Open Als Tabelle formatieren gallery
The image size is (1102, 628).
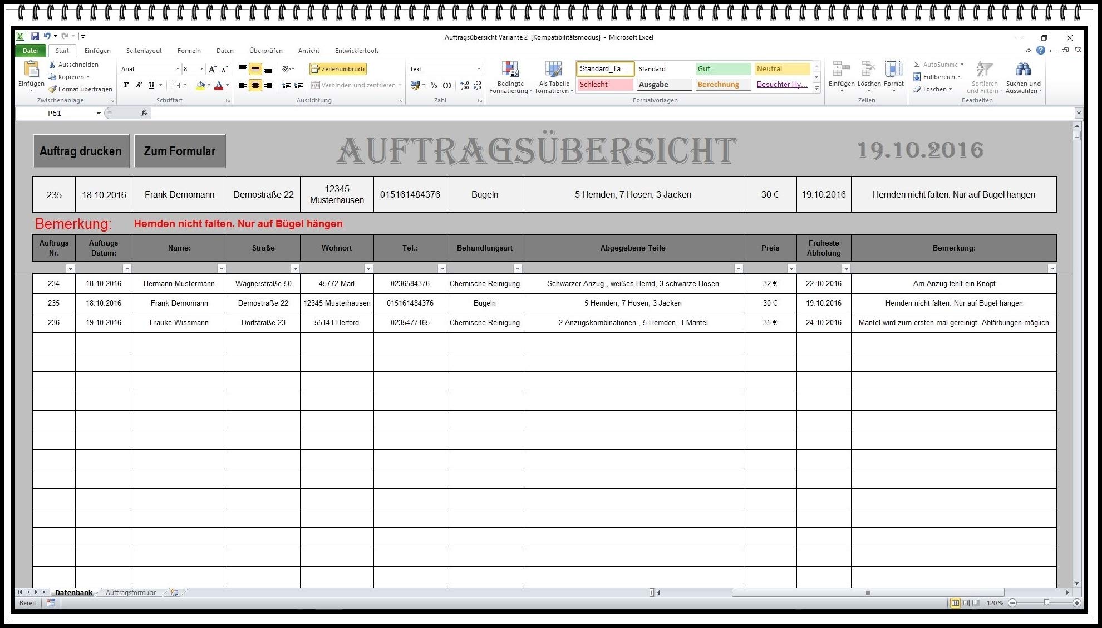click(554, 77)
